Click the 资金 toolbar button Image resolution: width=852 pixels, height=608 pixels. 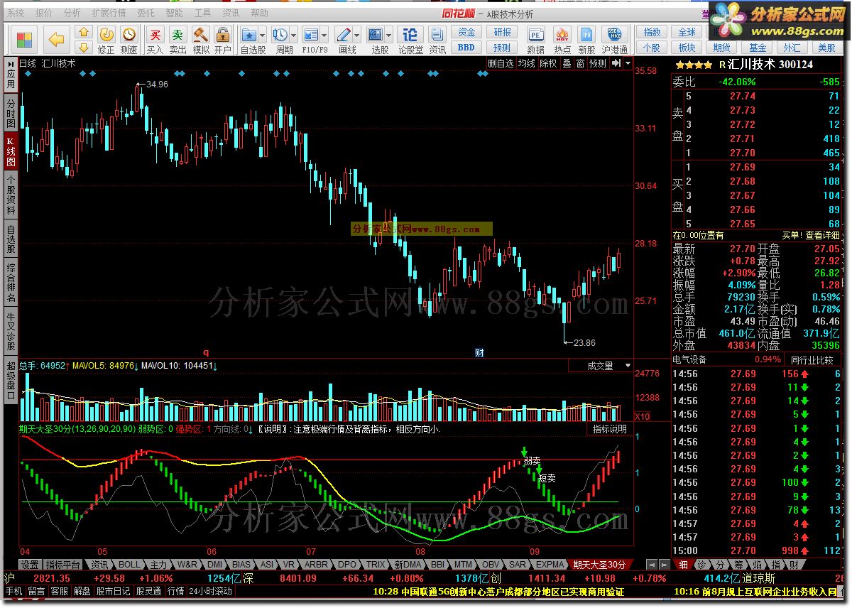pyautogui.click(x=466, y=32)
